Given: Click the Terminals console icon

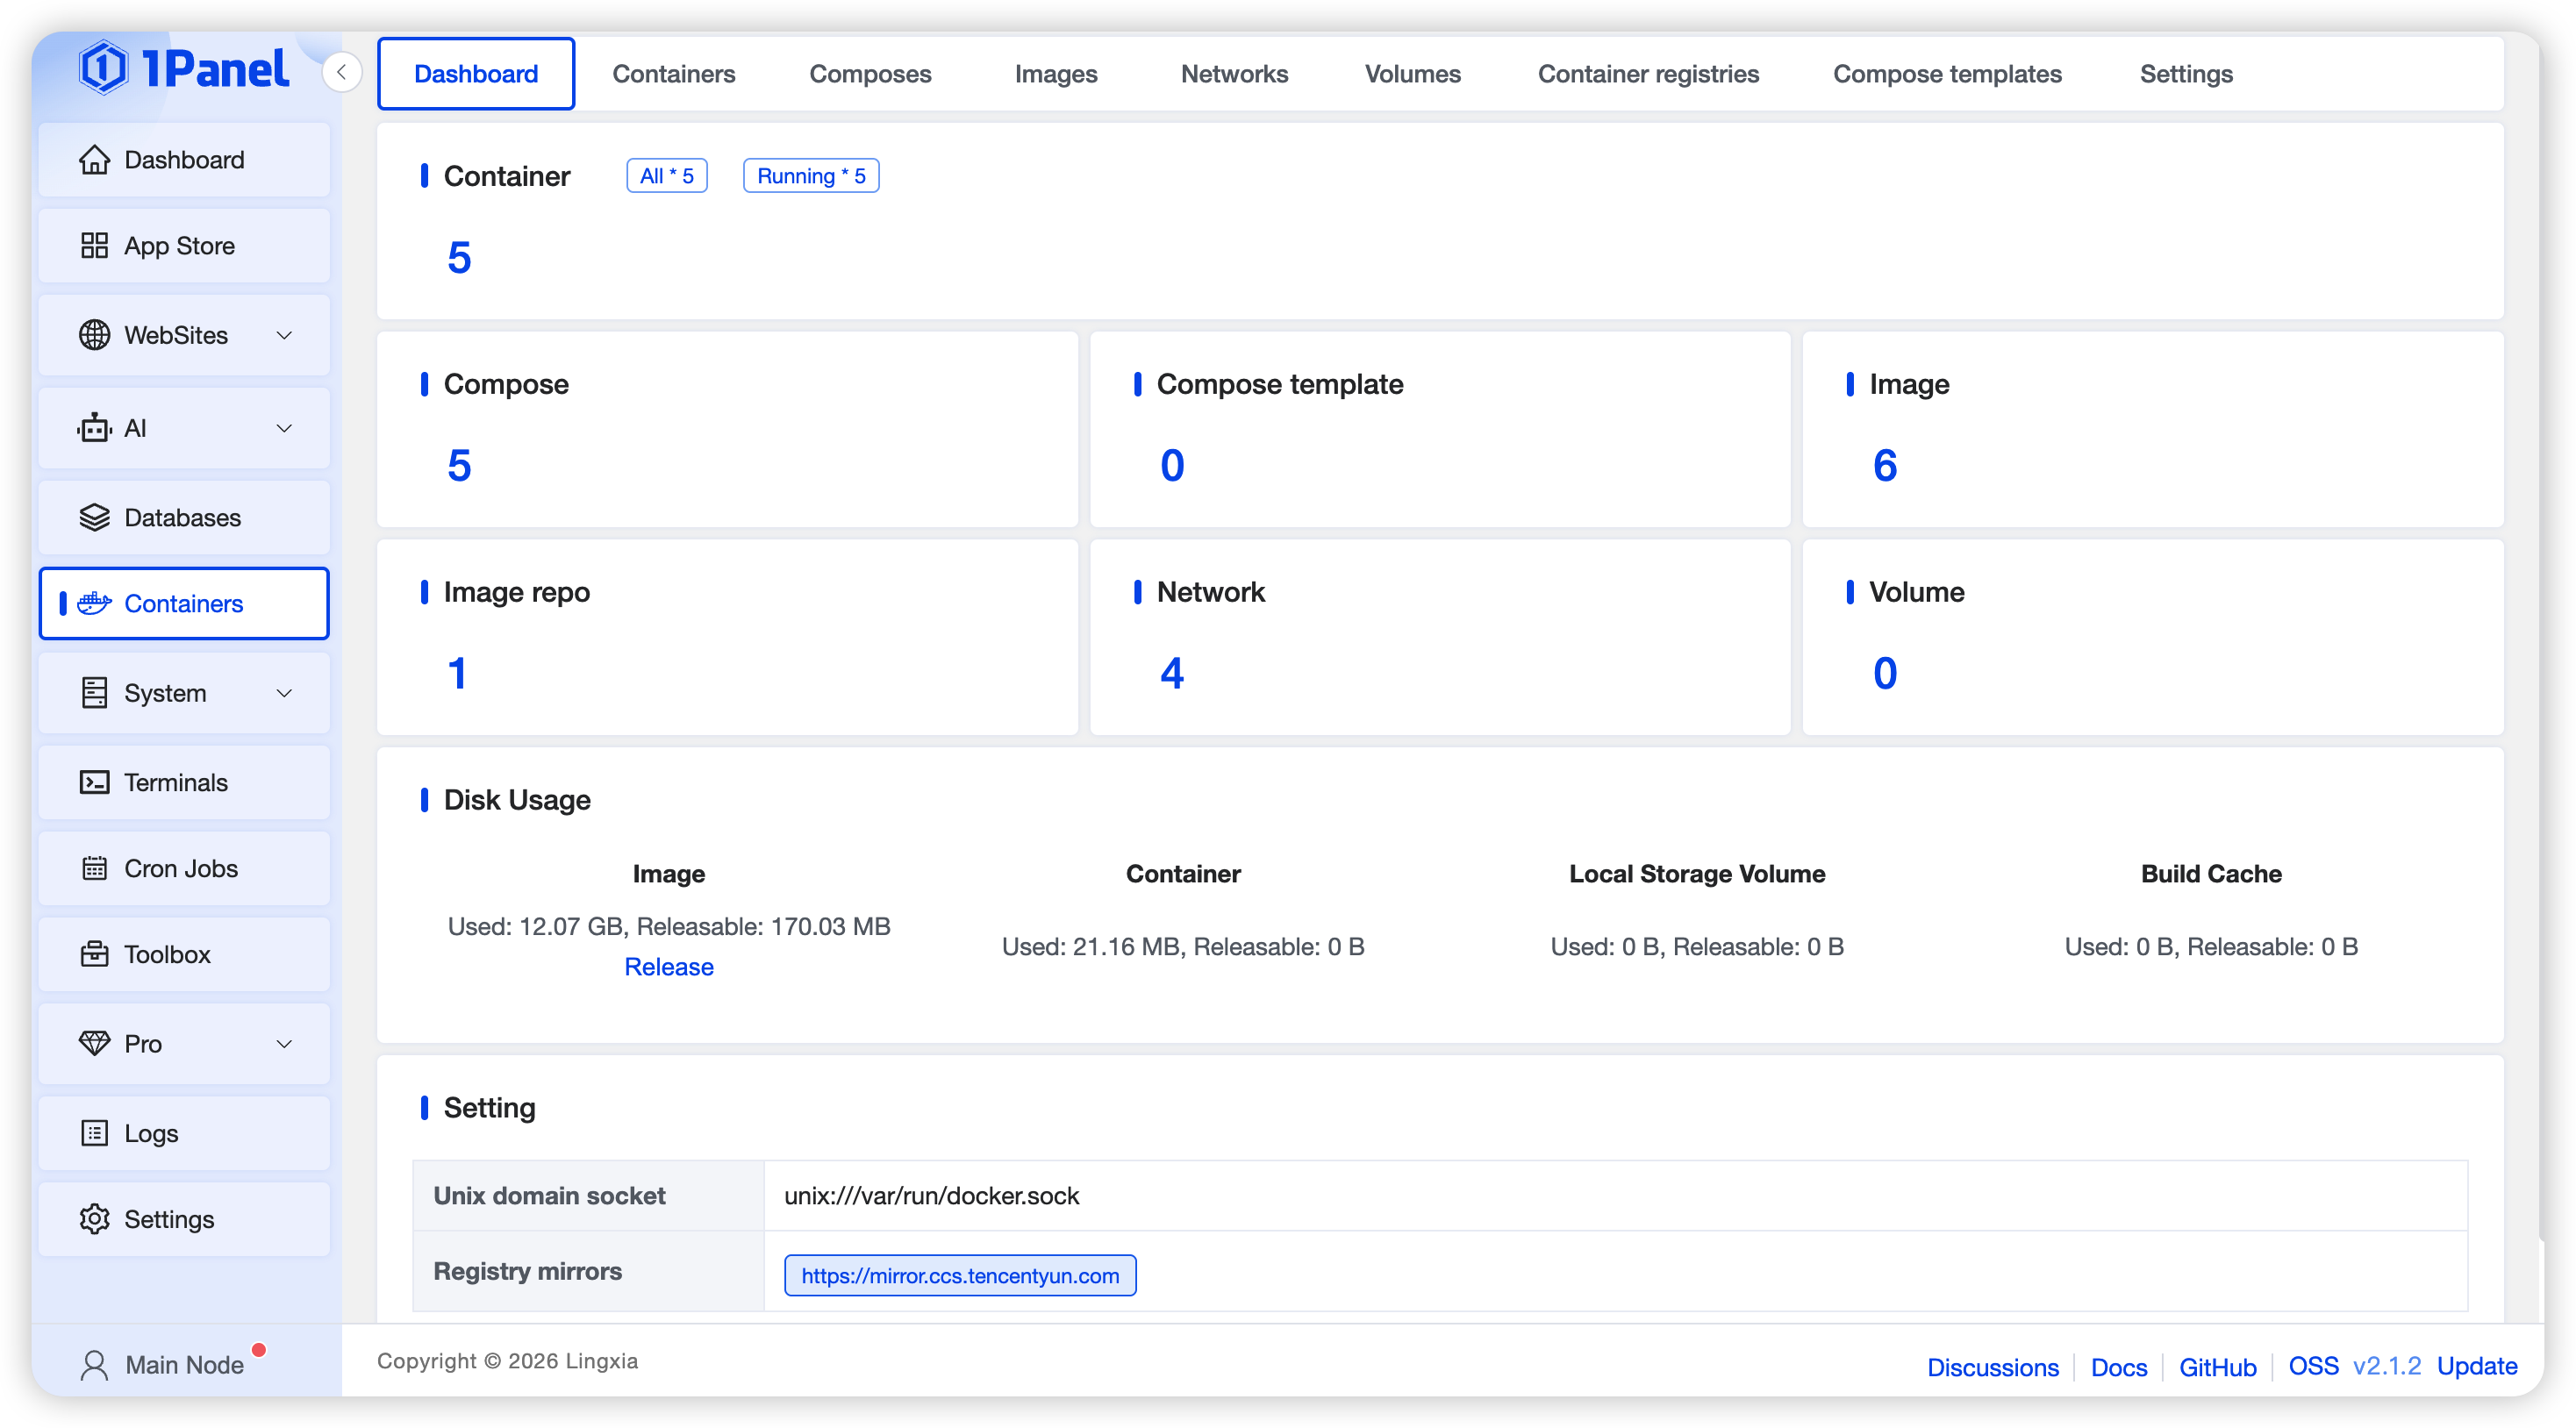Looking at the screenshot, I should [x=94, y=783].
